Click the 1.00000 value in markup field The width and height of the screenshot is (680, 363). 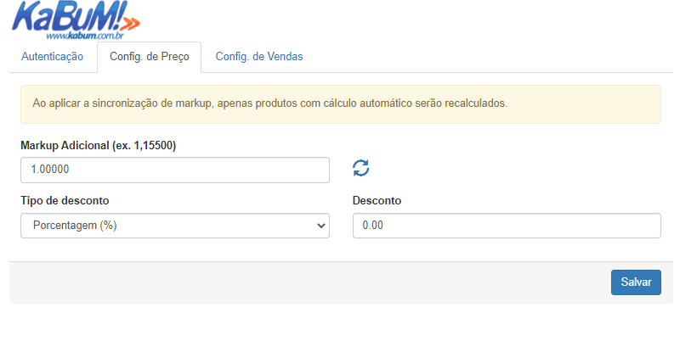point(50,170)
